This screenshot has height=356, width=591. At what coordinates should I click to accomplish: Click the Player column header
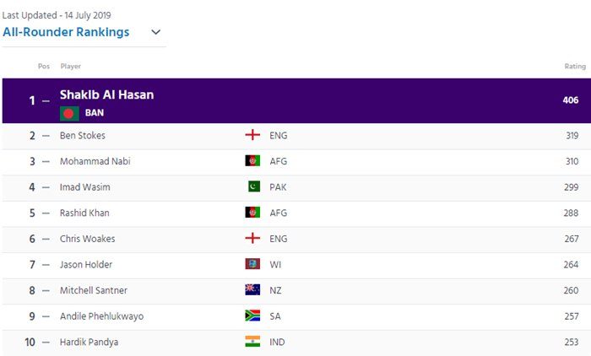(70, 67)
